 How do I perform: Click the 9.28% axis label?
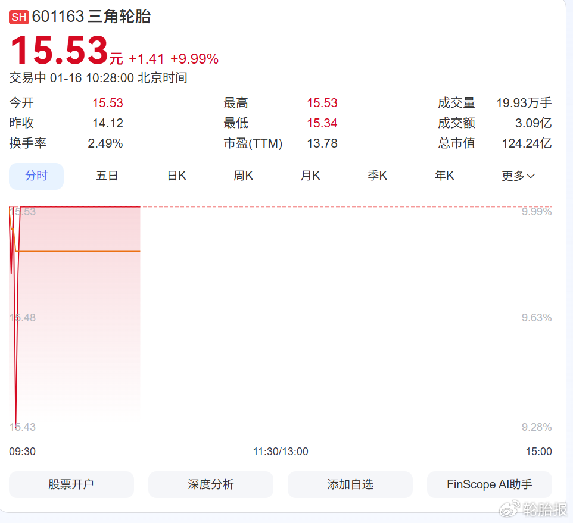[537, 427]
